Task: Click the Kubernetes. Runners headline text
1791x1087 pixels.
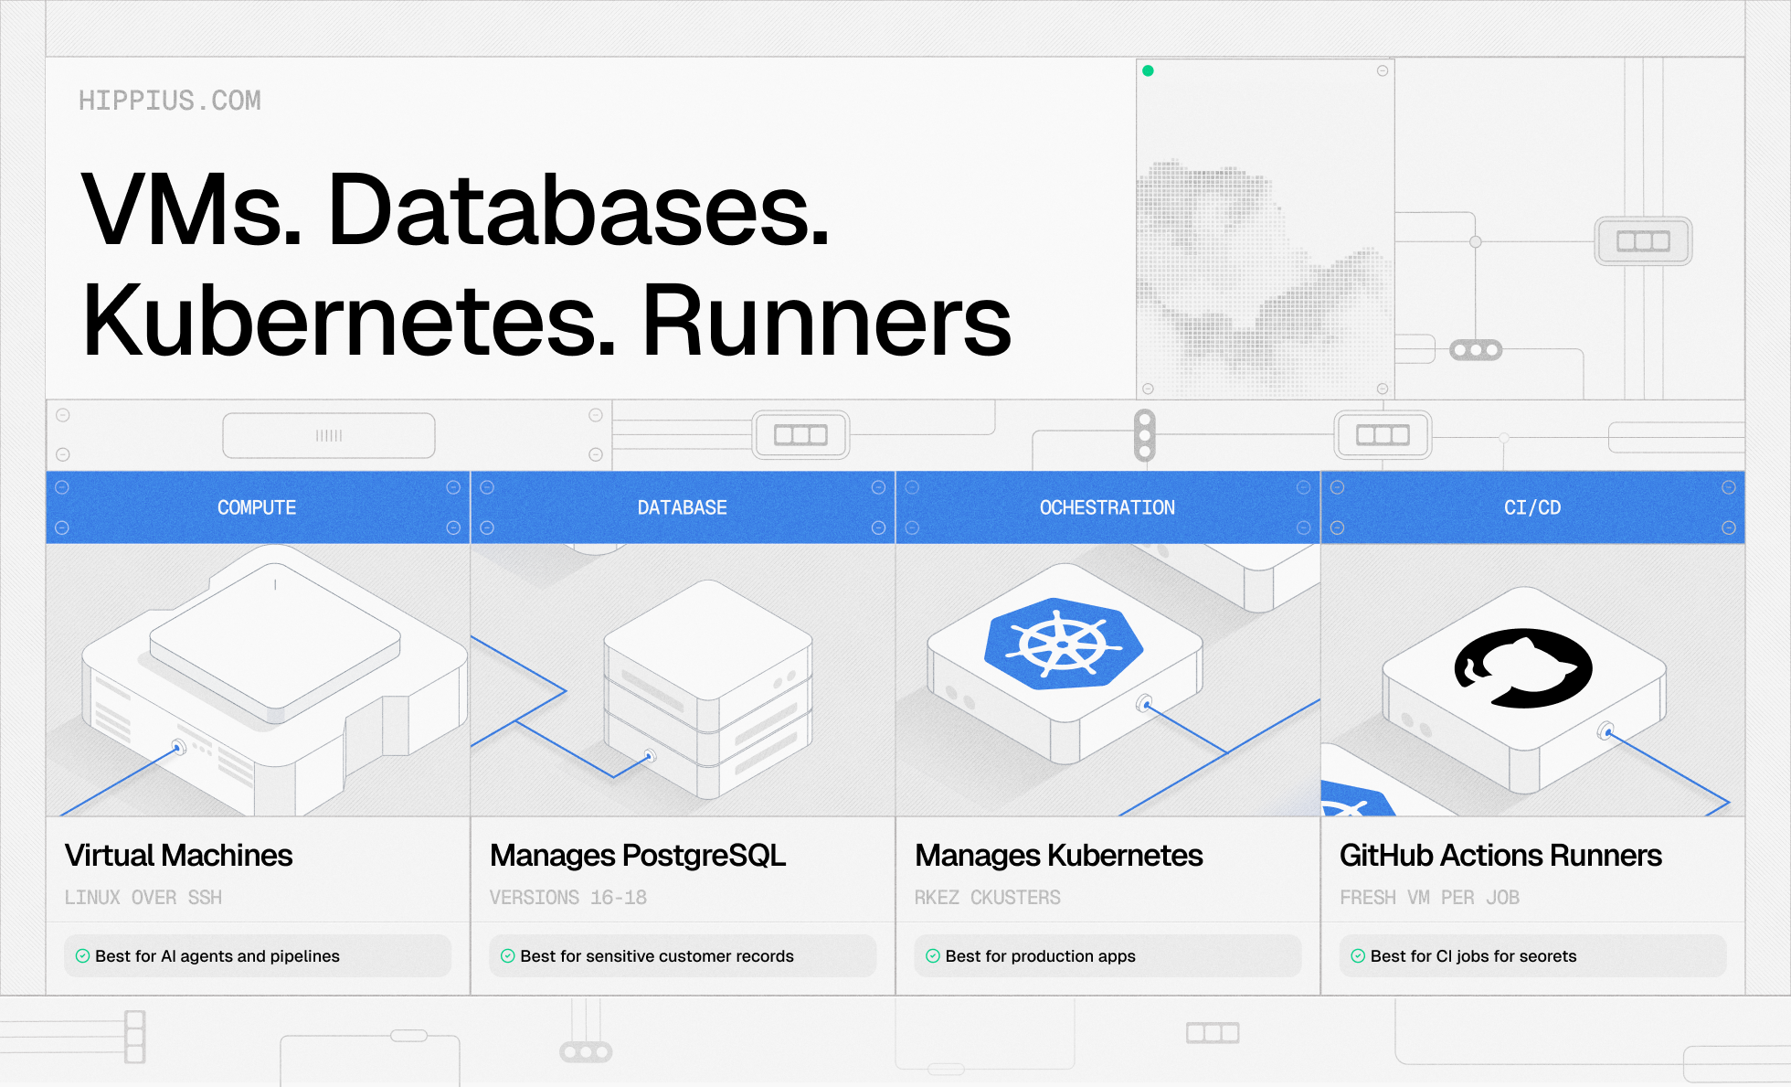Action: coord(546,320)
